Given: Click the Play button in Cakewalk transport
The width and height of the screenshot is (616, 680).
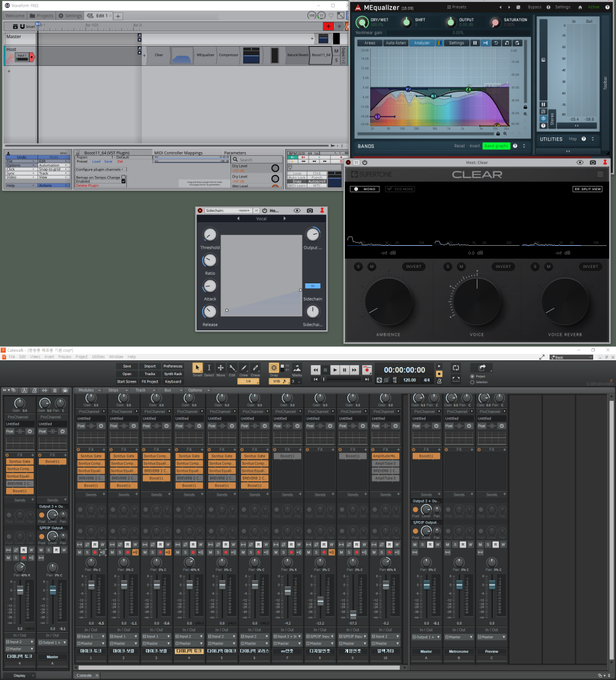Looking at the screenshot, I should [x=335, y=370].
